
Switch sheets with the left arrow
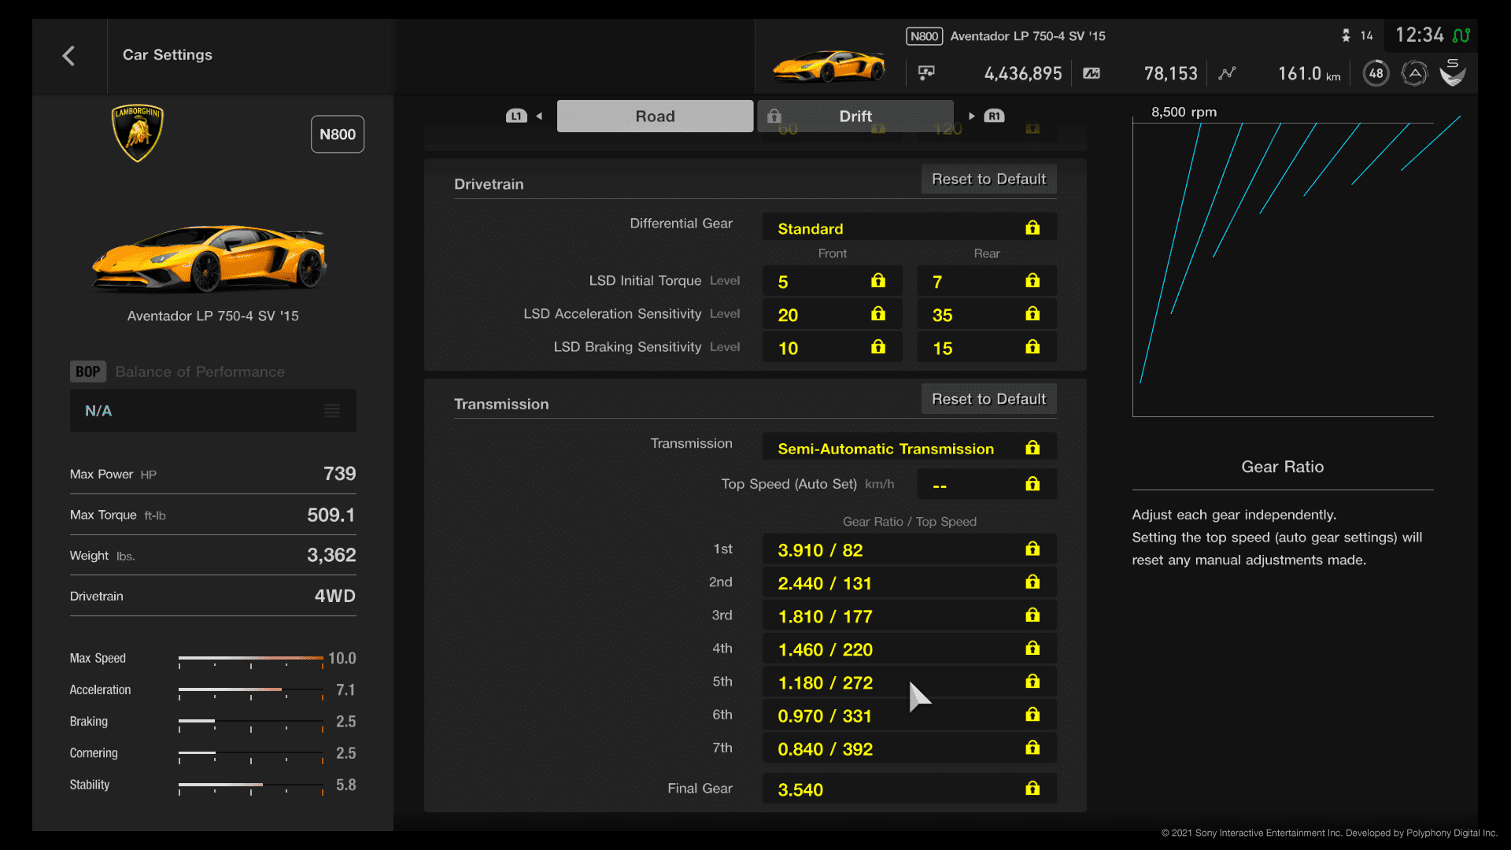click(539, 116)
